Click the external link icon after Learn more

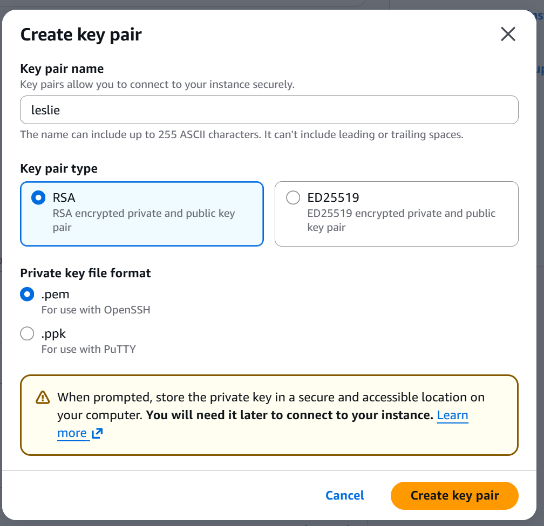tap(97, 433)
